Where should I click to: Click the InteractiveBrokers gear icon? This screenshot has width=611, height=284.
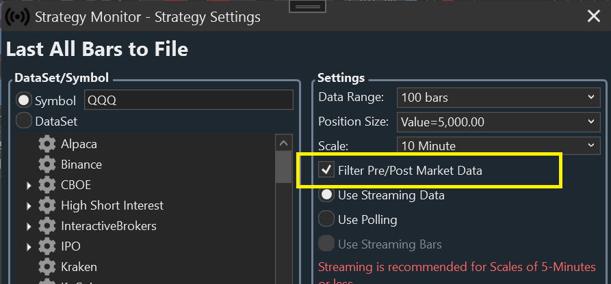[x=47, y=226]
